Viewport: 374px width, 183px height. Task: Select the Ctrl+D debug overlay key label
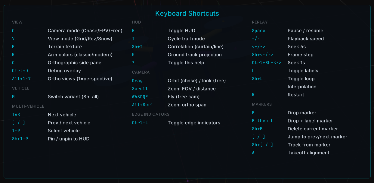pos(20,71)
